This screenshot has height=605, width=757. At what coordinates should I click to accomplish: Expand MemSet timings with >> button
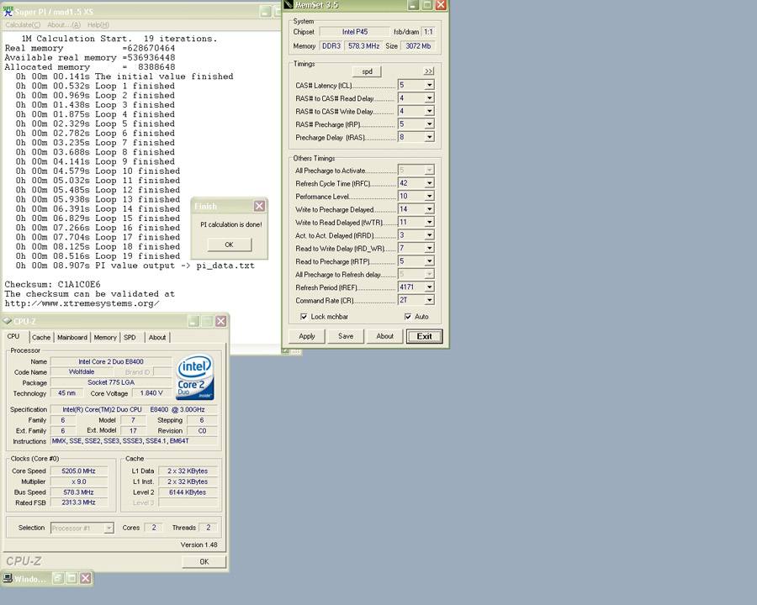[428, 71]
